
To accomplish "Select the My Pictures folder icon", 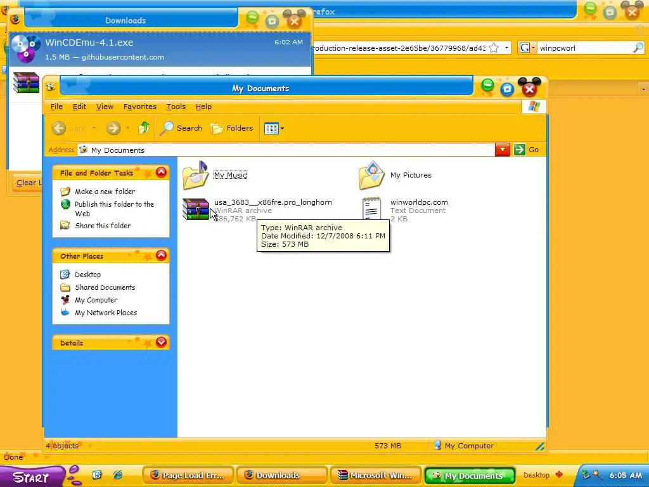I will [x=371, y=175].
